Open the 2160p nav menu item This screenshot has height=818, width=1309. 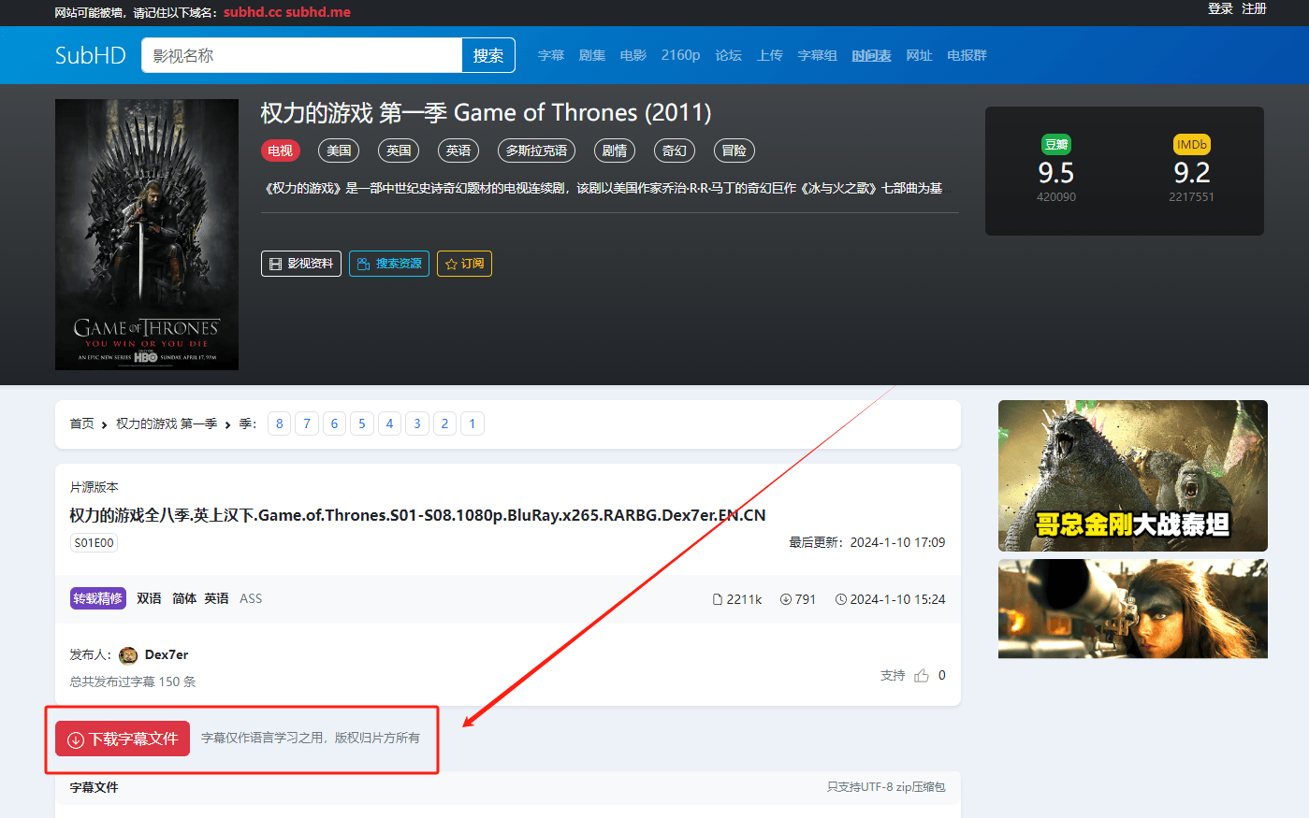680,55
